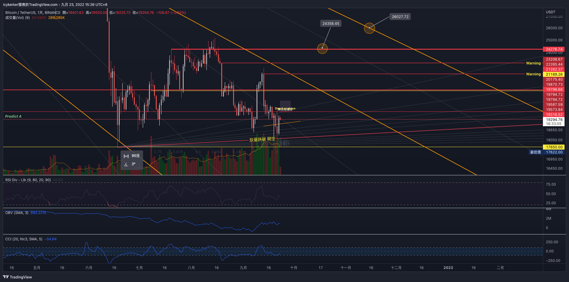The height and width of the screenshot is (282, 569).
Task: Click the 二月 label on the time axis
Action: pos(500,268)
